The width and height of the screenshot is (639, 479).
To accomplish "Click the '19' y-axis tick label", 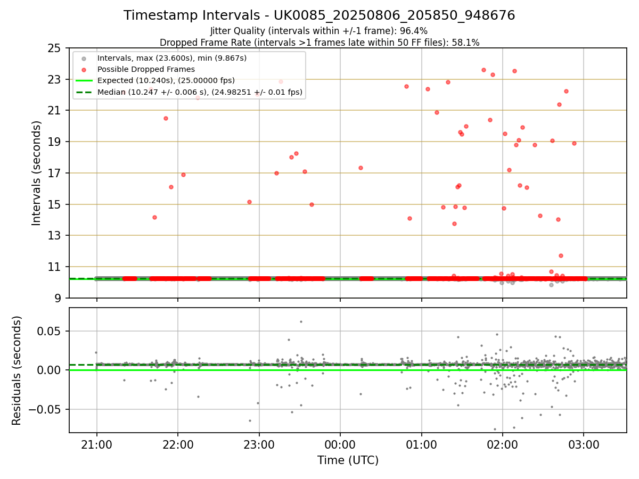I will [x=55, y=142].
